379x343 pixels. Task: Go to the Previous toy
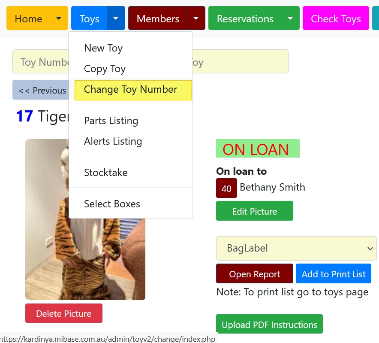41,90
